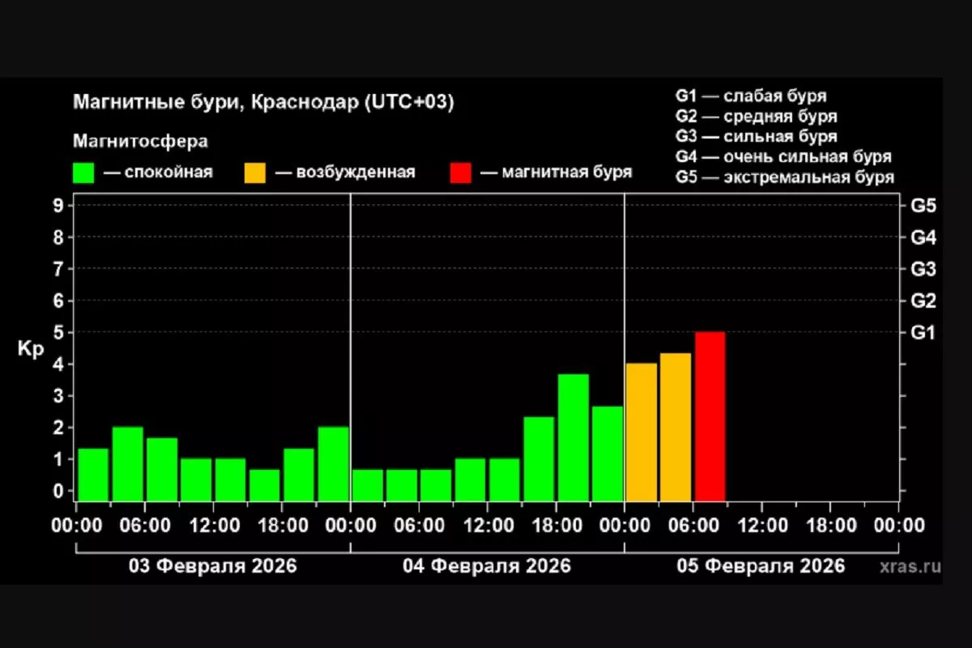Click the green "спокойная" legend swatch
This screenshot has width=972, height=648.
coord(83,173)
